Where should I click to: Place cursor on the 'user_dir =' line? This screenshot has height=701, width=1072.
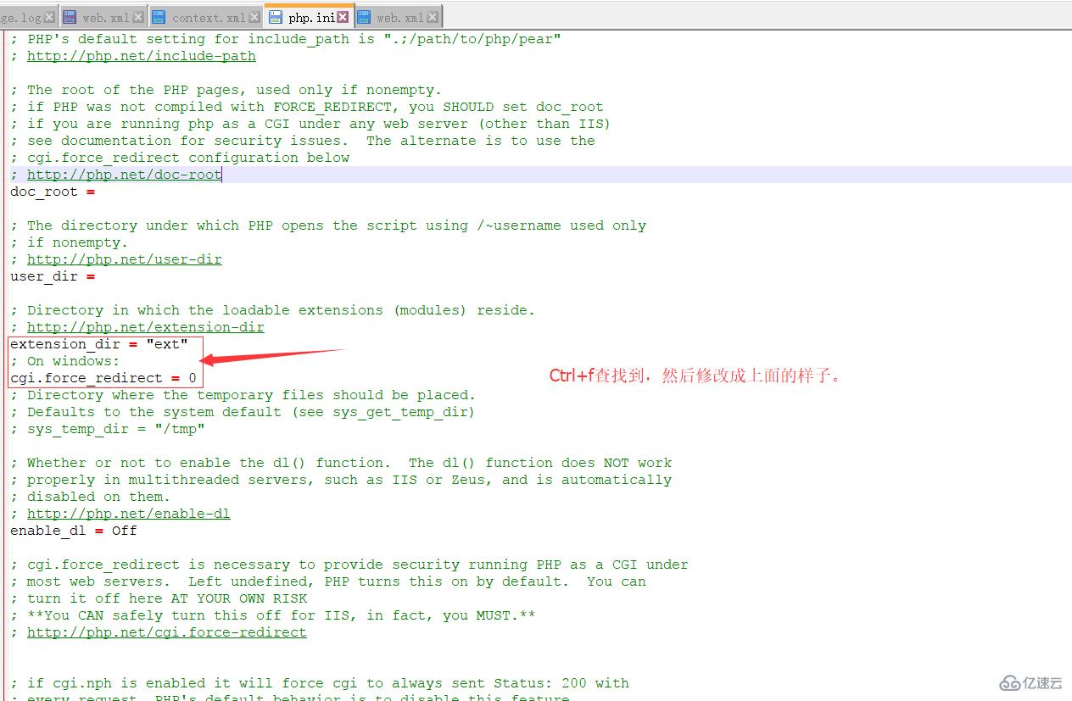coord(53,276)
